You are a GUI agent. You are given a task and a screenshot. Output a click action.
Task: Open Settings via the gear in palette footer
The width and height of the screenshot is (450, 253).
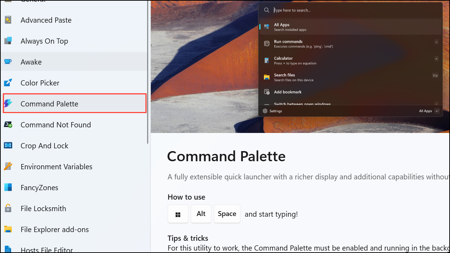pos(265,111)
